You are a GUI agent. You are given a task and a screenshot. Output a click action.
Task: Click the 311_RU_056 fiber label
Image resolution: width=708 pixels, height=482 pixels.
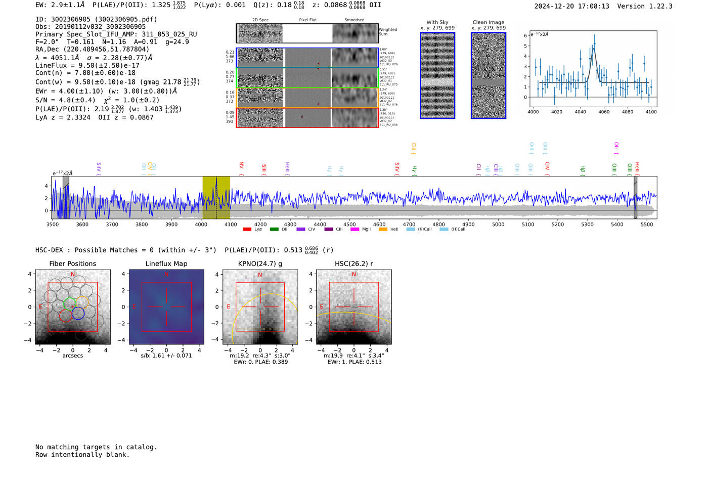388,125
